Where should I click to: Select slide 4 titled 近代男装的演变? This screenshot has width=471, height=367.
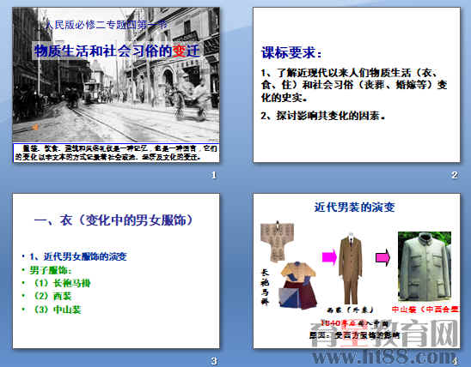(x=357, y=271)
